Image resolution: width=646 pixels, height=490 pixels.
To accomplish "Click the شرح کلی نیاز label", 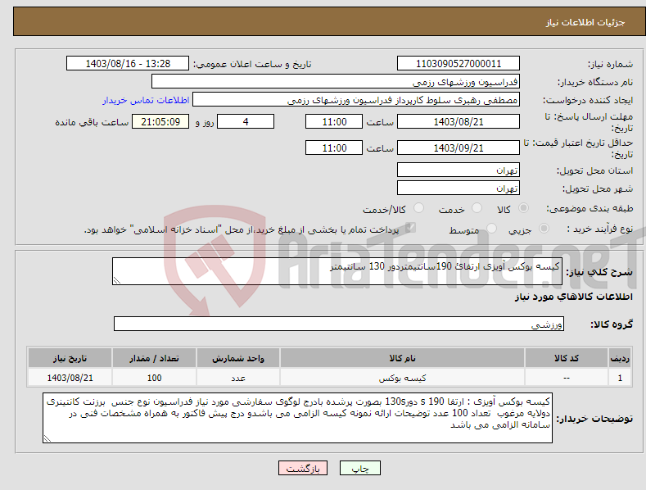I will tap(599, 272).
